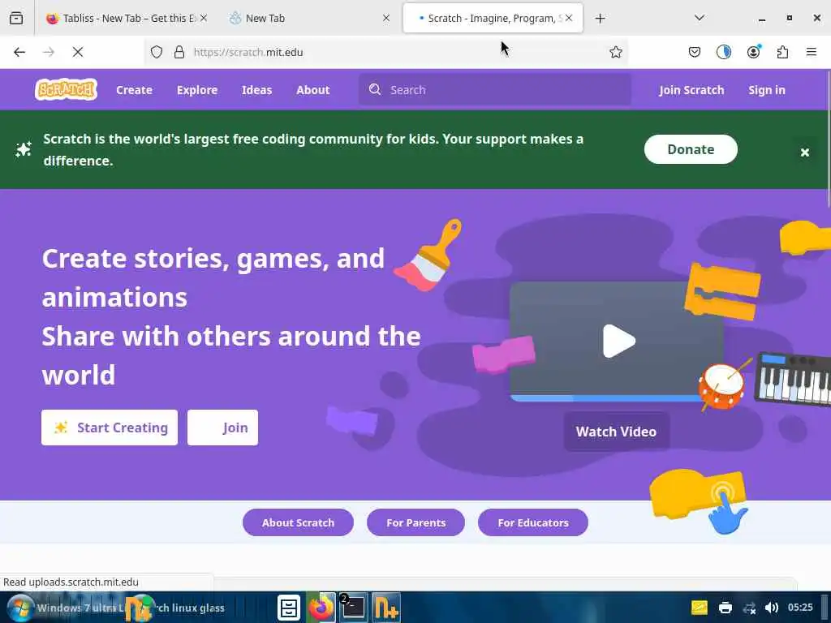Click the yellow N+ taskbar icon

click(386, 608)
